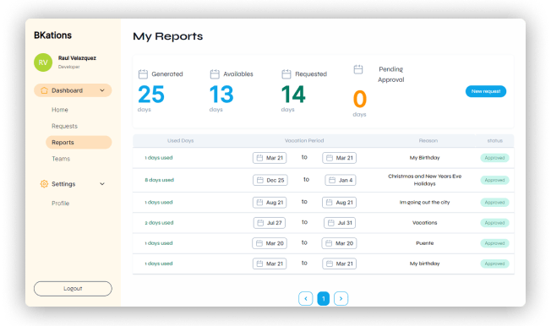Viewport: 551px width, 326px height.
Task: Click the Jul 27 start date field
Action: click(x=270, y=223)
